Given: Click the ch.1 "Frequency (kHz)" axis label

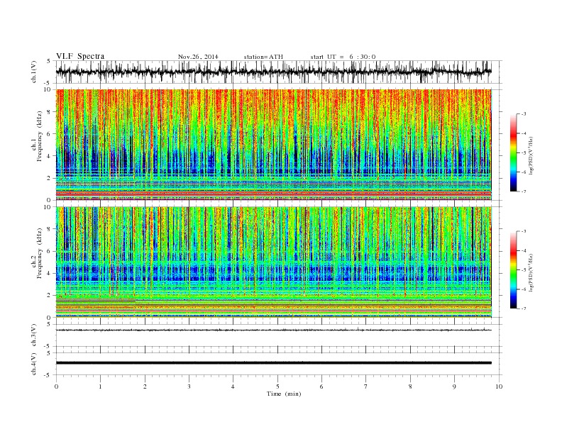Looking at the screenshot, I should tap(40, 136).
